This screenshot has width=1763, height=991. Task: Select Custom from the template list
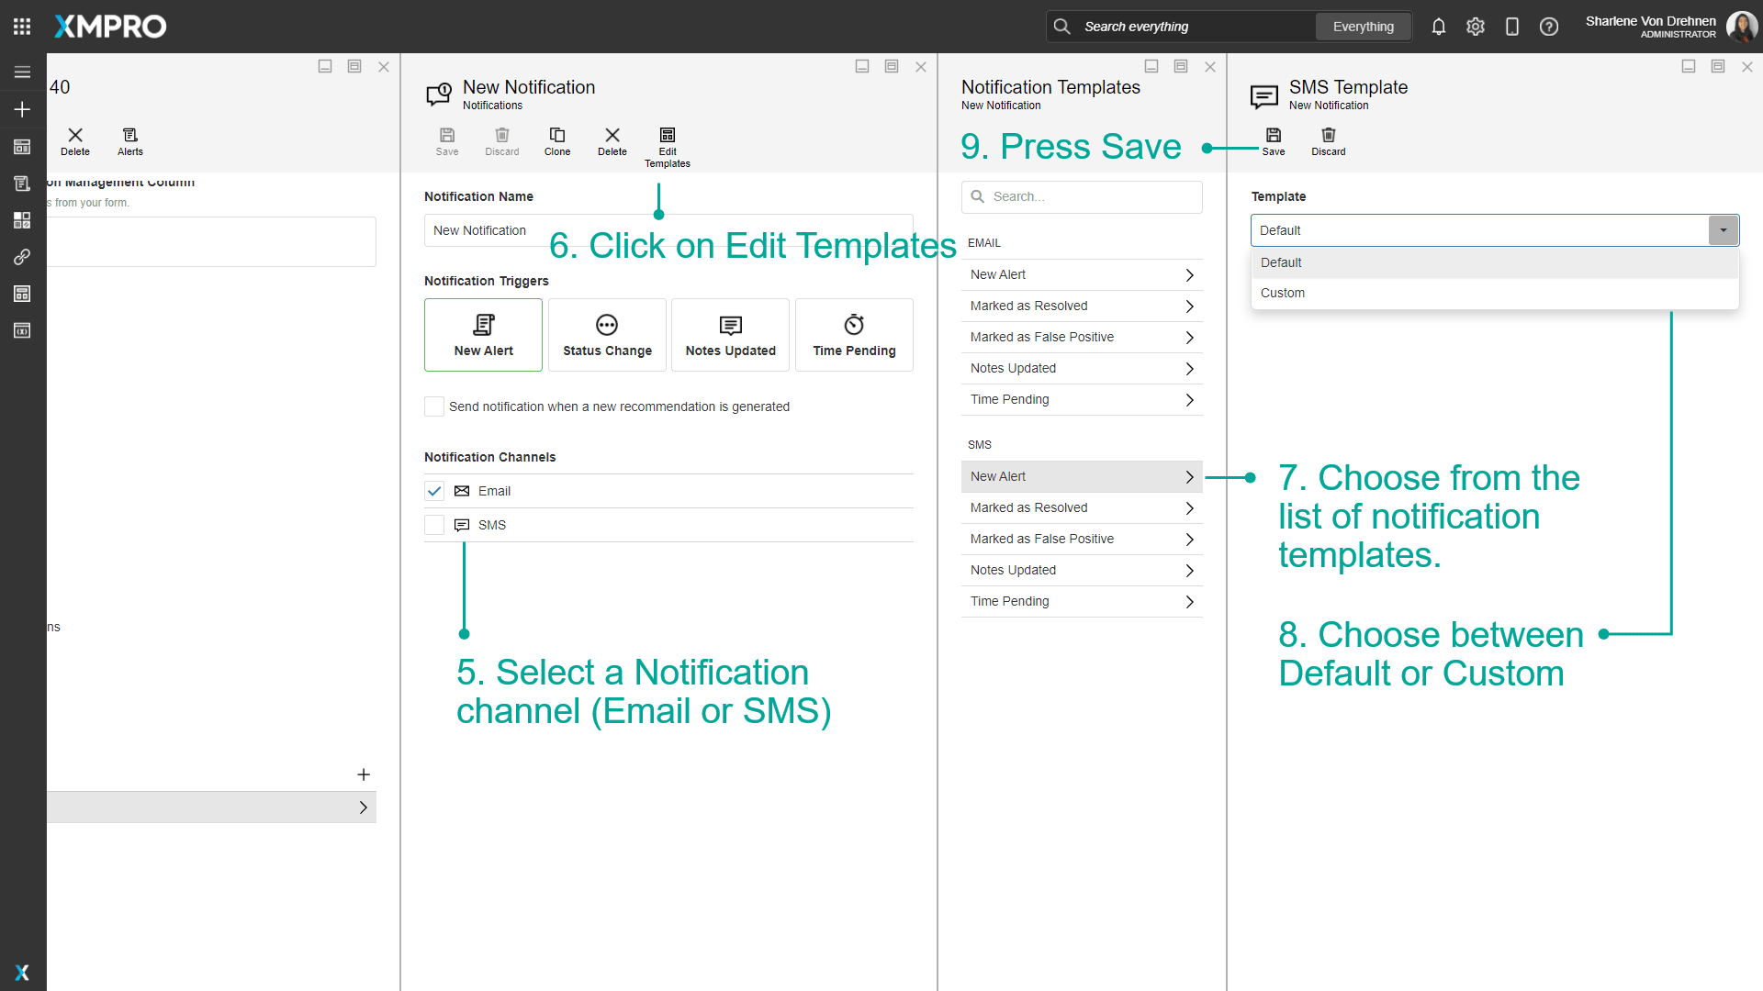[1282, 293]
